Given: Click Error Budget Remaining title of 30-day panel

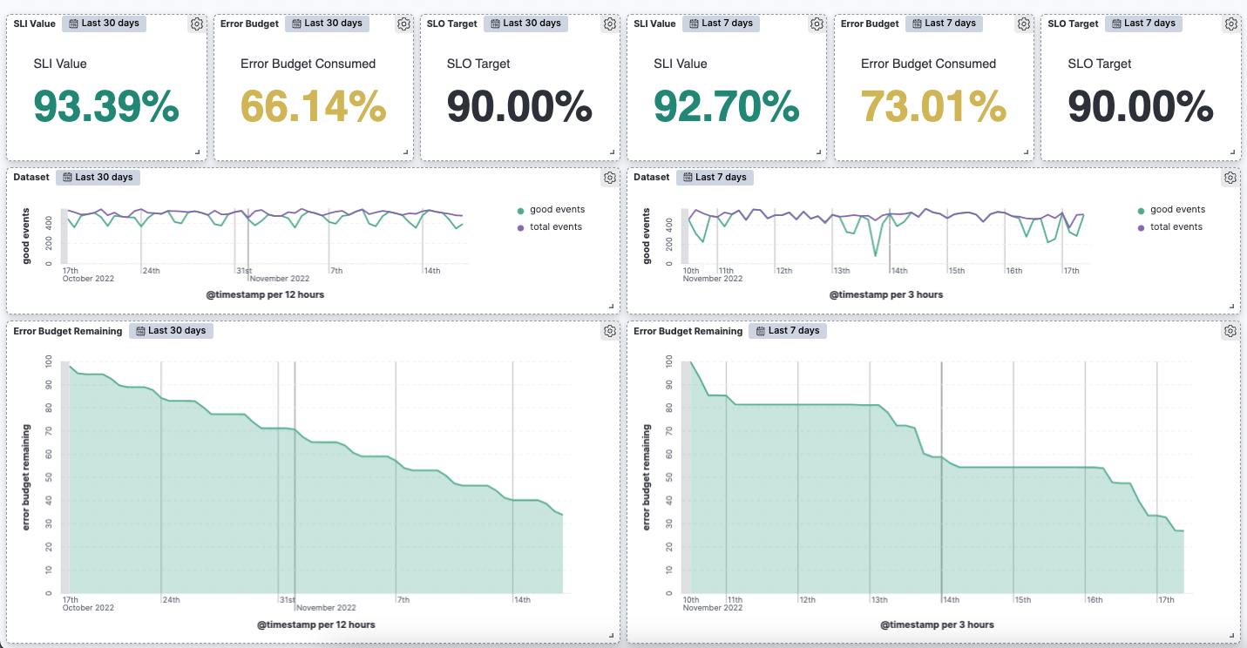Looking at the screenshot, I should point(68,331).
